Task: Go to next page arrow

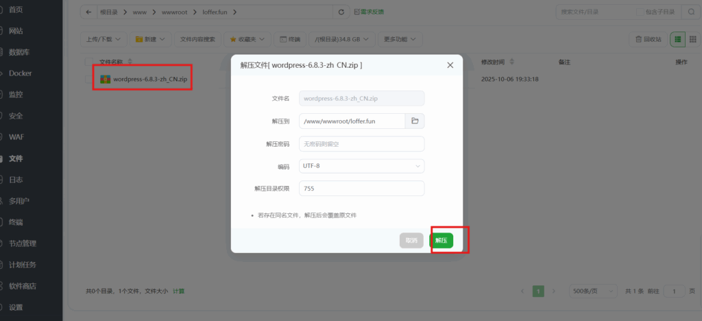Action: [x=554, y=291]
